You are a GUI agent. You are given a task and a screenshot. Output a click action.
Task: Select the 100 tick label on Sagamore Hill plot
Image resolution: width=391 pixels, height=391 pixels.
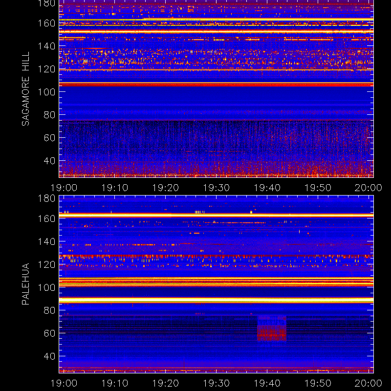[x=46, y=92]
